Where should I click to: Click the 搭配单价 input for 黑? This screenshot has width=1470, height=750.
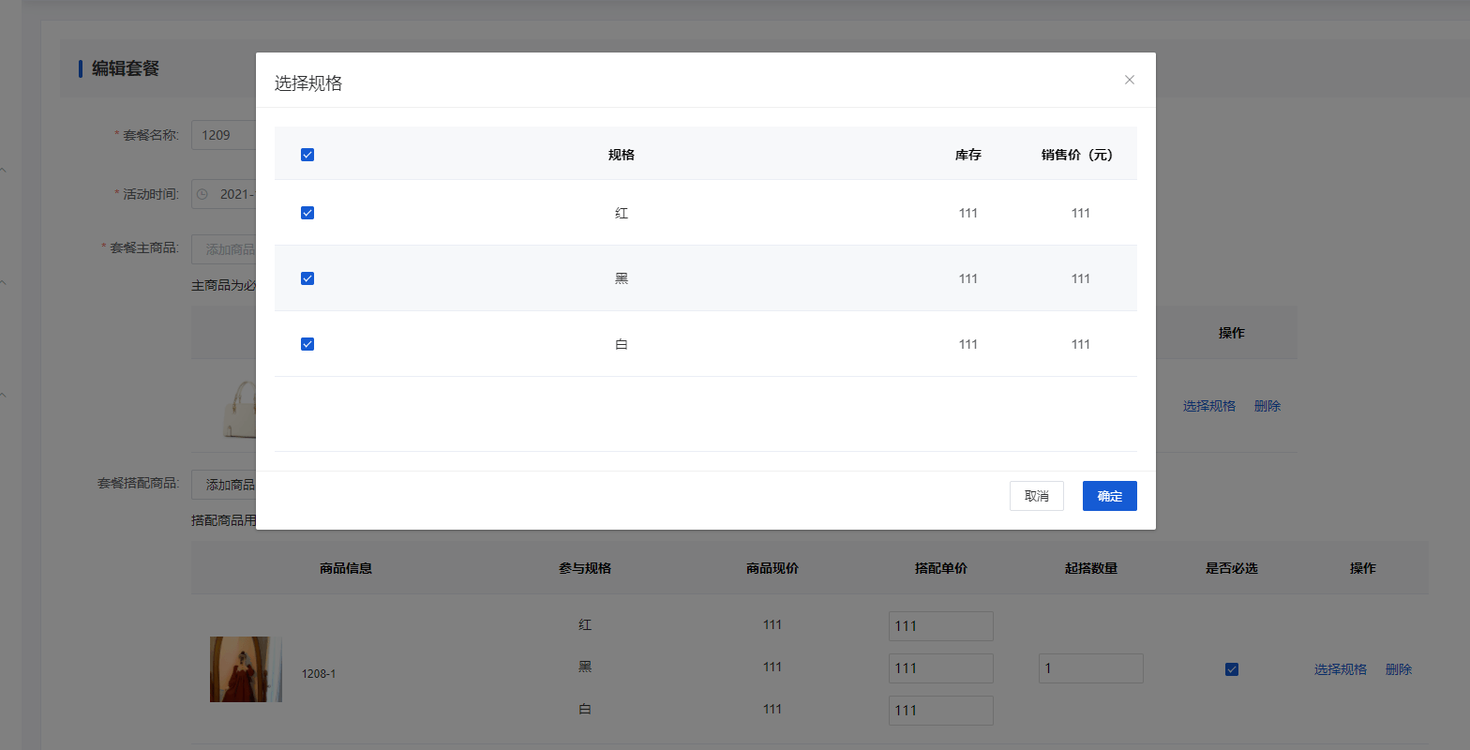941,668
